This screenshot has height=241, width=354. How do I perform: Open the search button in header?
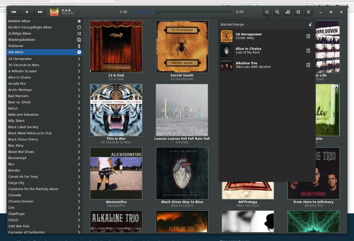277,12
